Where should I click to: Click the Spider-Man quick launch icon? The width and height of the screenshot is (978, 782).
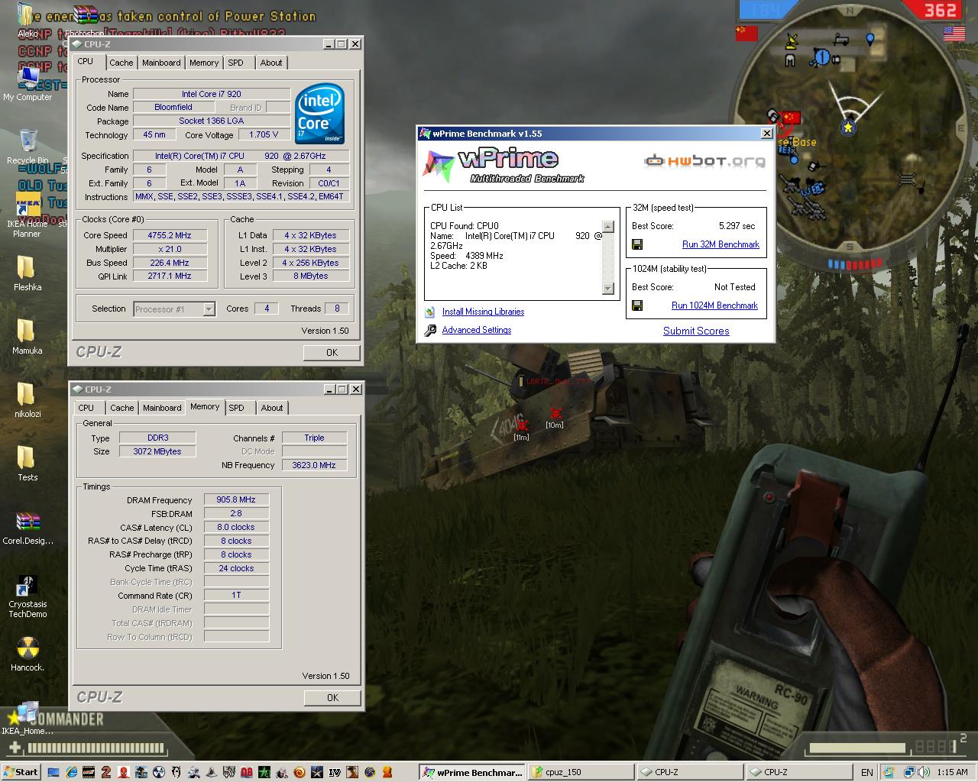coord(124,772)
